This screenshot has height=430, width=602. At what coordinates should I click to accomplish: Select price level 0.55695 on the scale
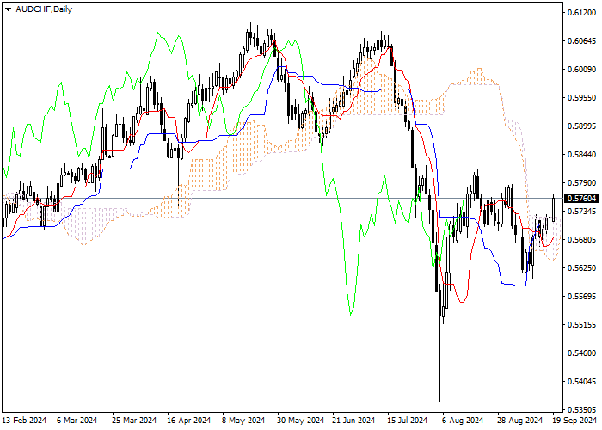[582, 297]
